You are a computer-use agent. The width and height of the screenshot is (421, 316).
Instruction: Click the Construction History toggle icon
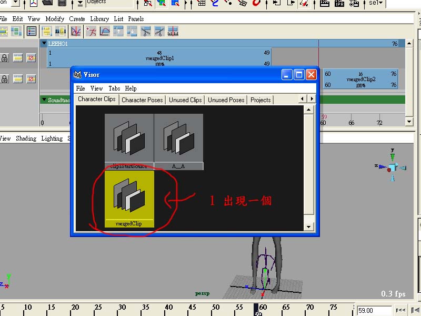point(304,3)
